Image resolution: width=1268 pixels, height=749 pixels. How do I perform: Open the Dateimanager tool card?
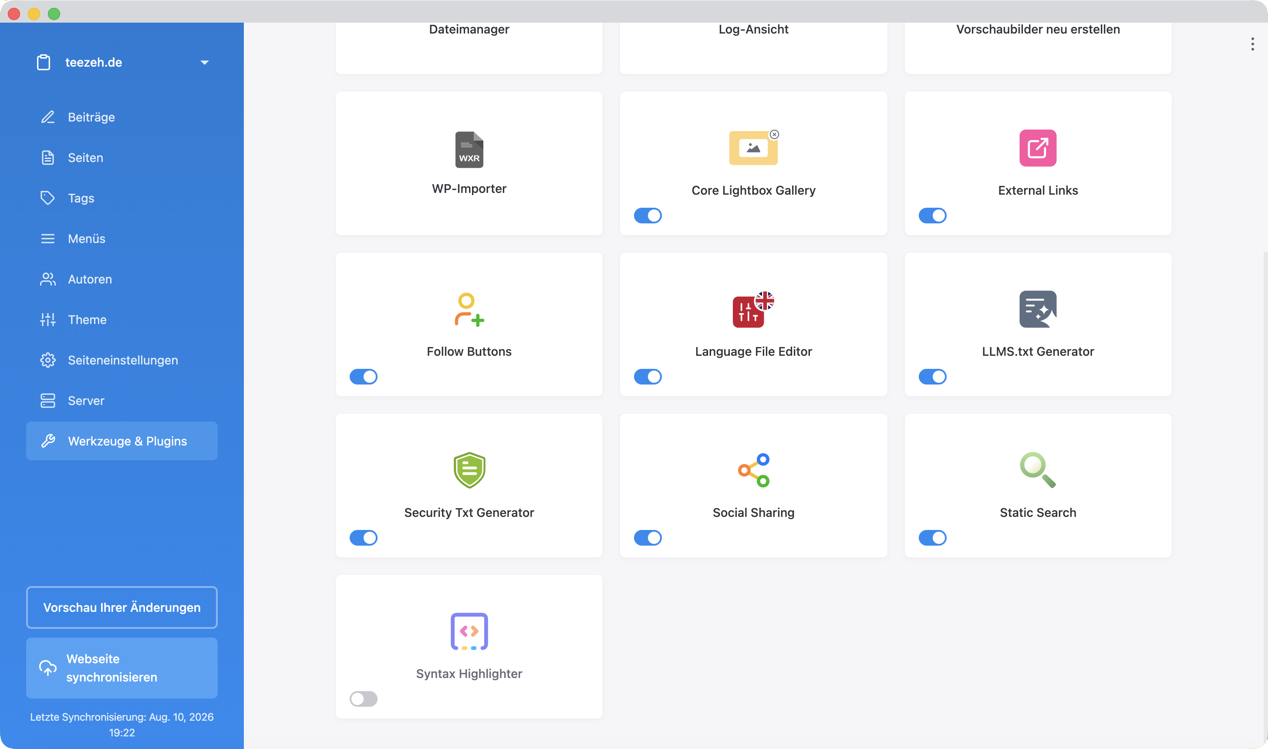[x=469, y=48]
